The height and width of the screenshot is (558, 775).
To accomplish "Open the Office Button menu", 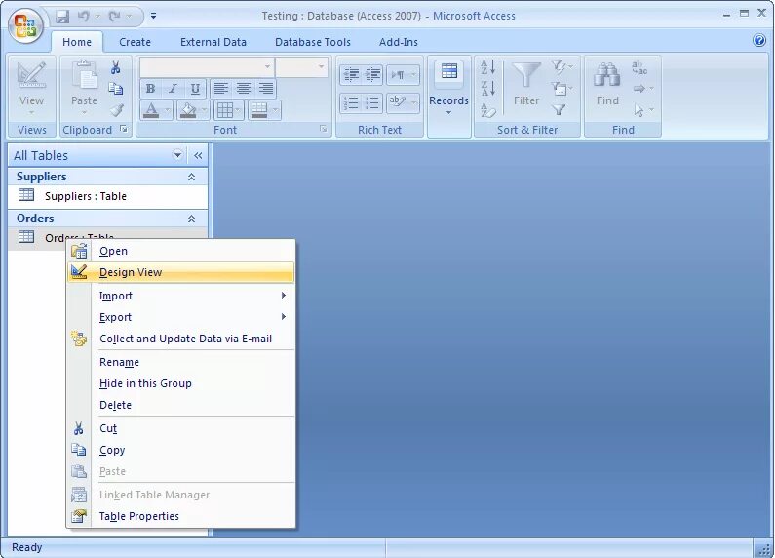I will point(25,24).
